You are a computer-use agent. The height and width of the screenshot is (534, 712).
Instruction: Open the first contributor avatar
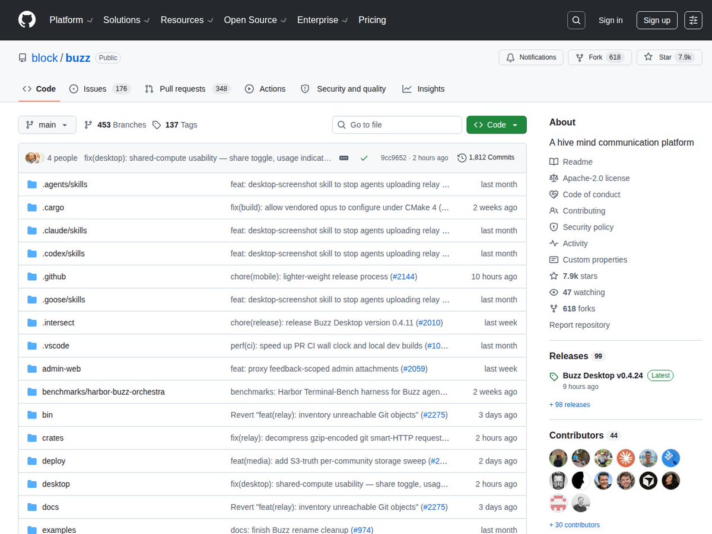(558, 458)
